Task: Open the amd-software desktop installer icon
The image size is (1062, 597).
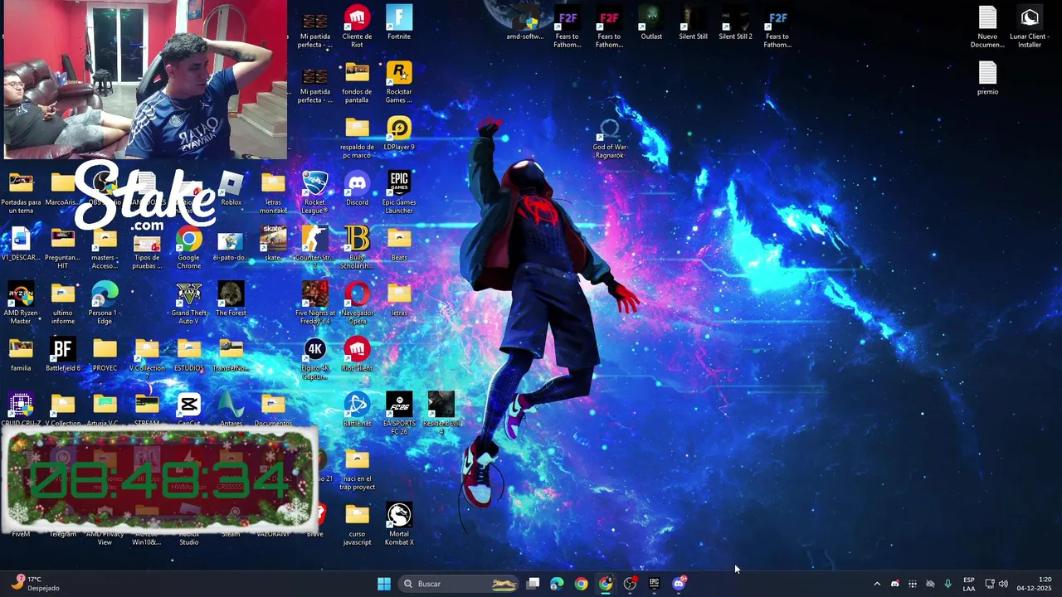Action: click(525, 23)
